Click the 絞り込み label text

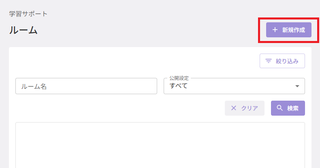pyautogui.click(x=287, y=61)
